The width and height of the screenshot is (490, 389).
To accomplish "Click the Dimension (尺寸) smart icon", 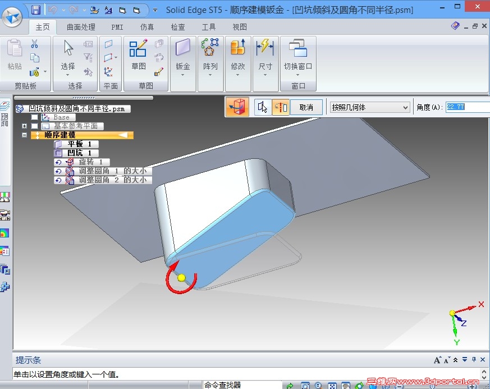I will (x=265, y=47).
